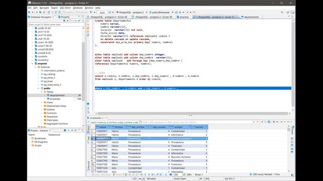This screenshot has width=323, height=181.
Task: Click the Recursos Humanos cell in row 8
Action: (x=181, y=157)
